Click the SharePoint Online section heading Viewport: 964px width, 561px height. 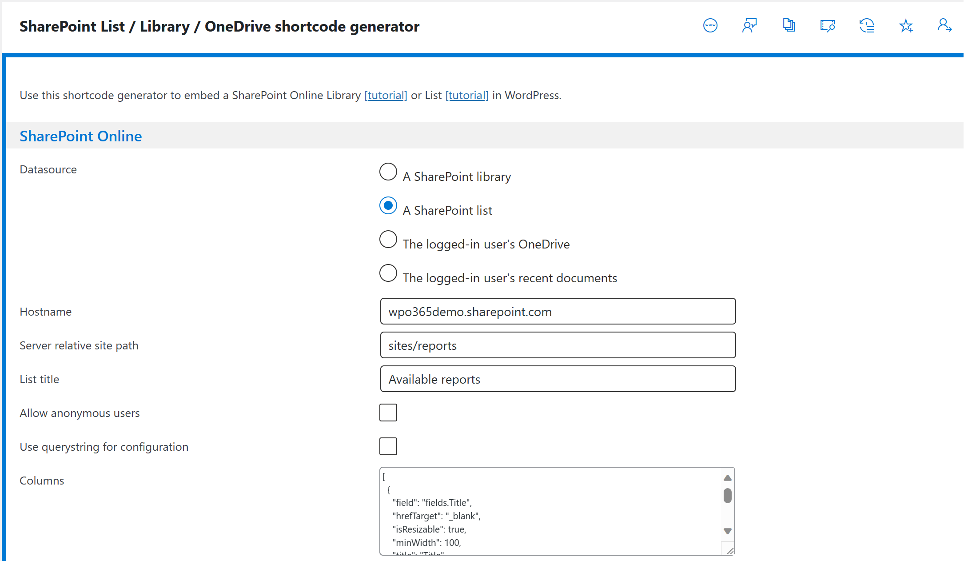[x=81, y=136]
